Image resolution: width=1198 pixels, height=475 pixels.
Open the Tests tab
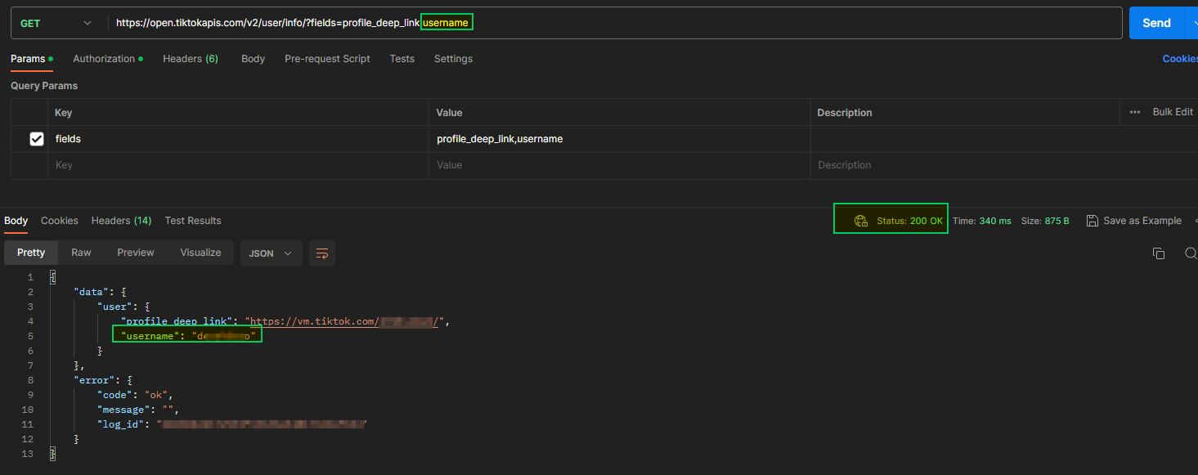pyautogui.click(x=402, y=59)
